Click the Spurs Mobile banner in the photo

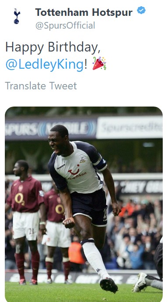coord(51,128)
